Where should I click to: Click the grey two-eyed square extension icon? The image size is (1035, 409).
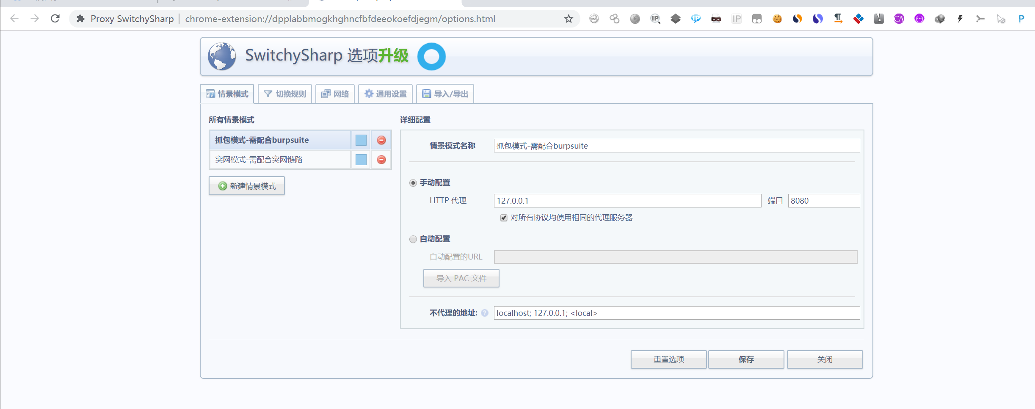pos(757,19)
